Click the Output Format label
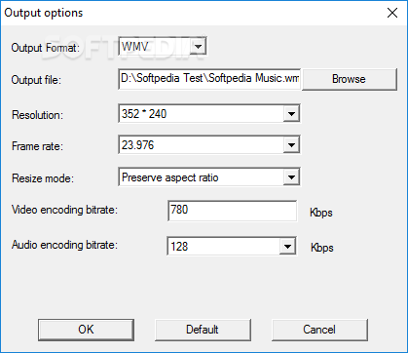 (46, 48)
